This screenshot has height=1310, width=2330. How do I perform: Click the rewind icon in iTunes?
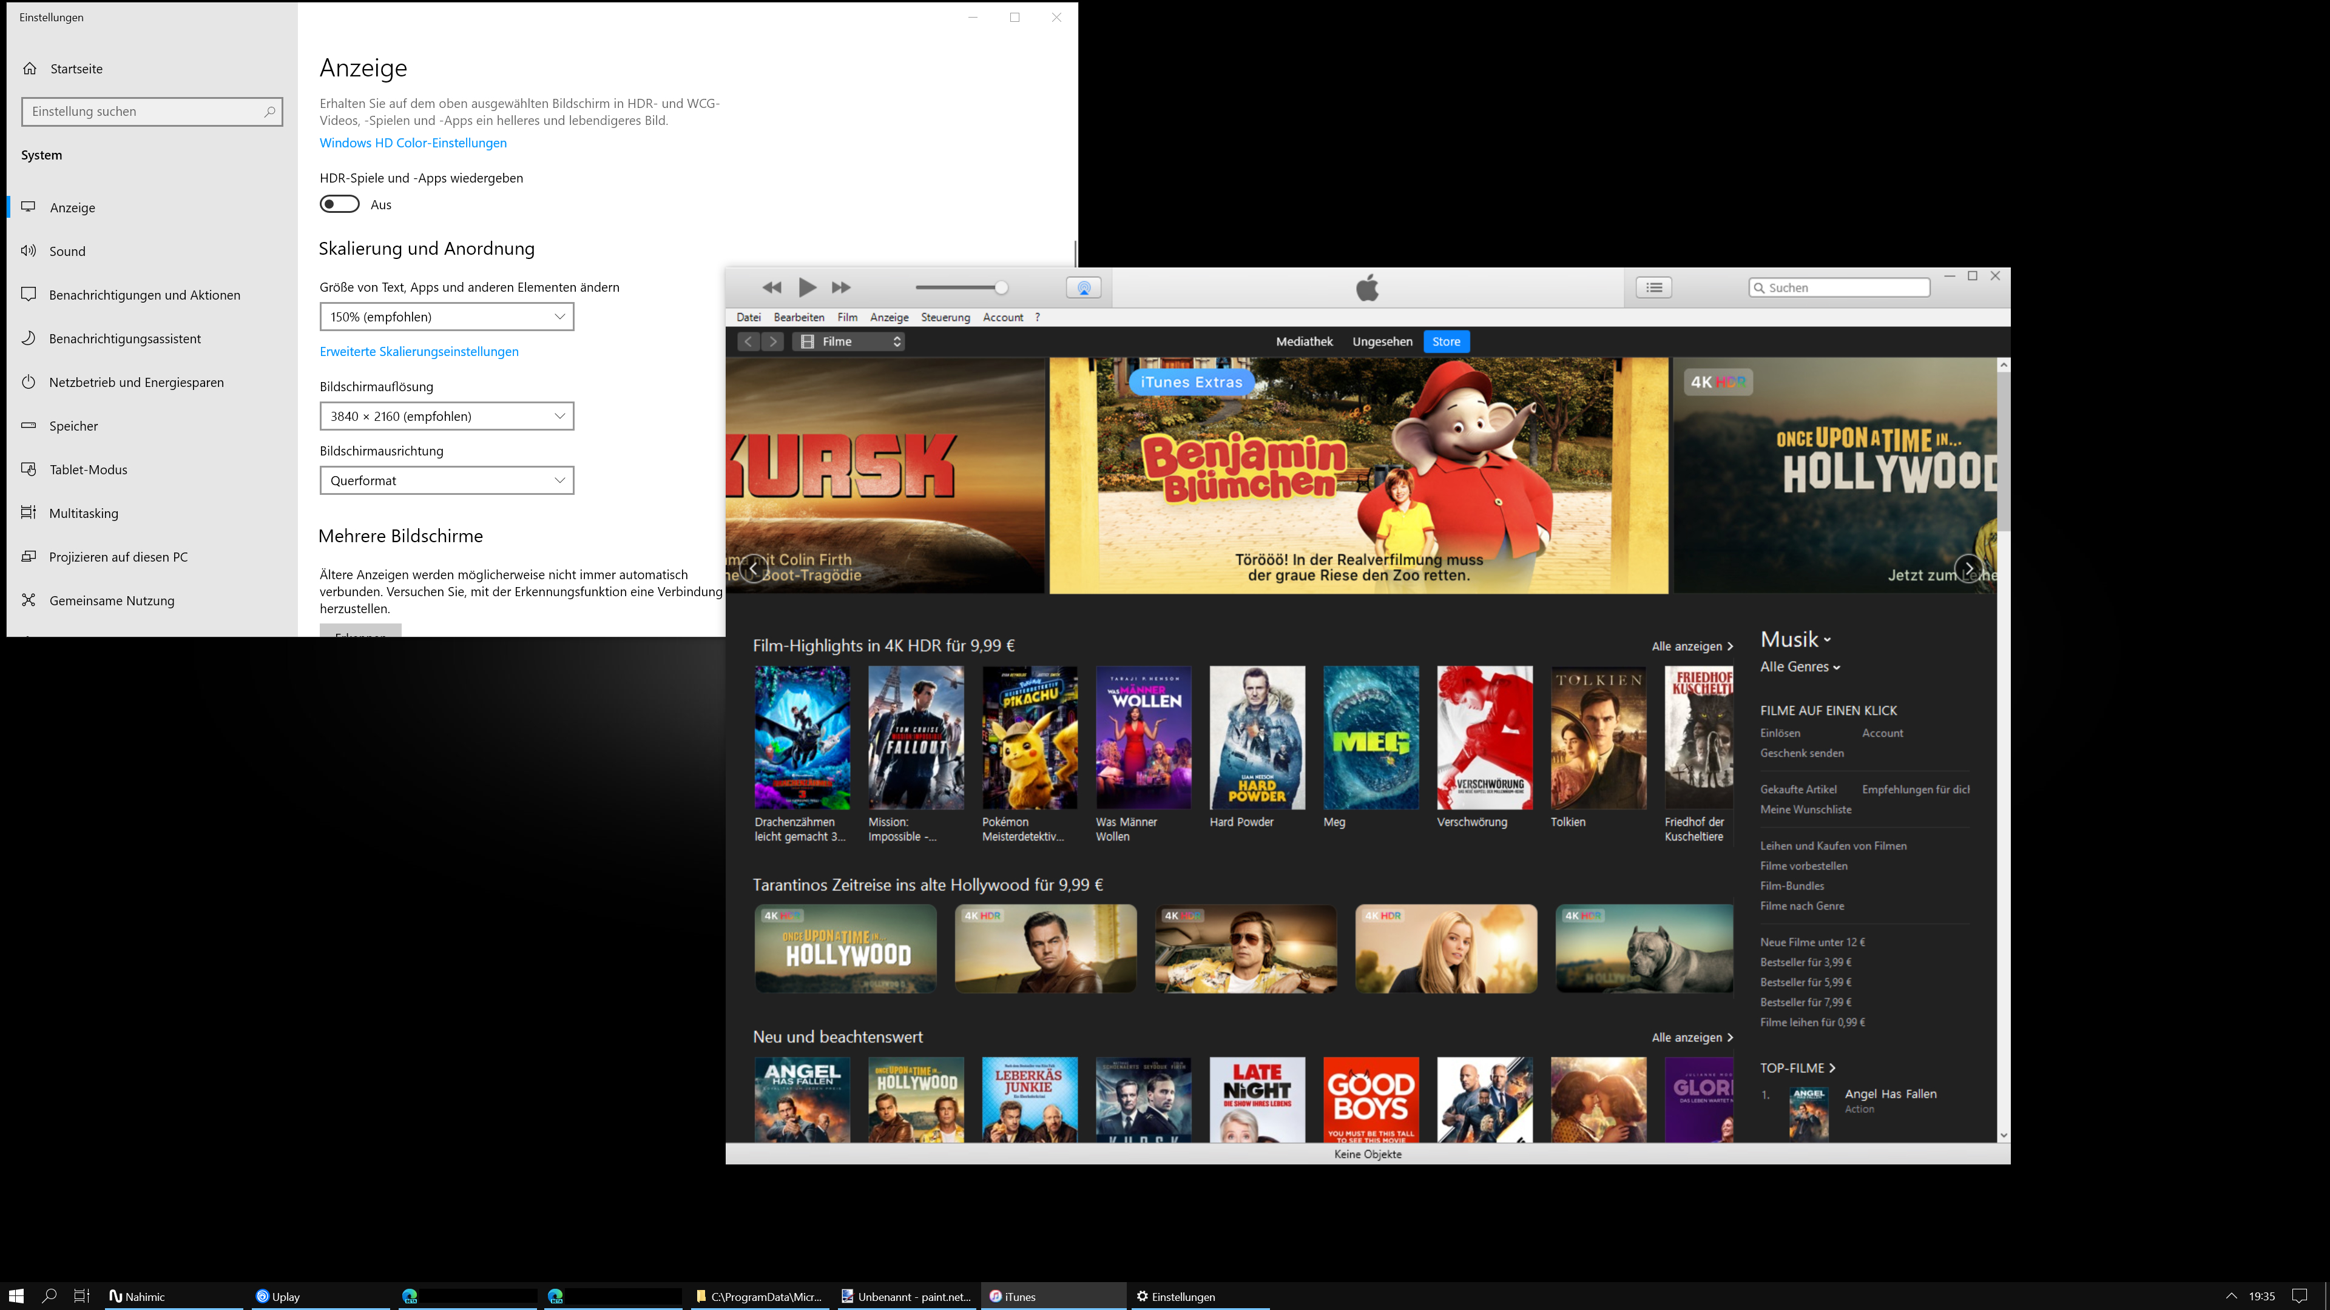click(772, 287)
